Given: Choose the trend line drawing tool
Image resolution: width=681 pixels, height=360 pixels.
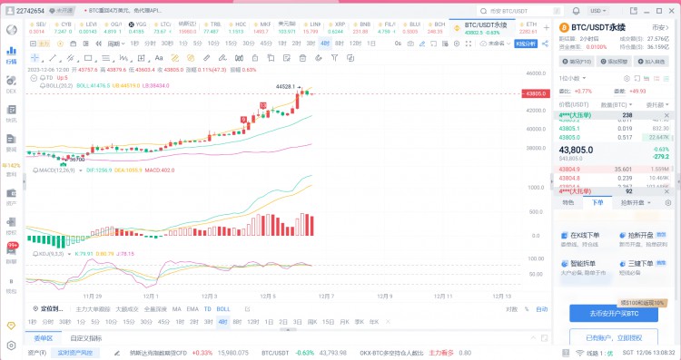Looking at the screenshot, I should (53, 58).
